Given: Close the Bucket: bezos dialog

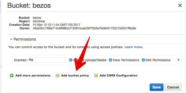Looking at the screenshot, I should 180,6.
